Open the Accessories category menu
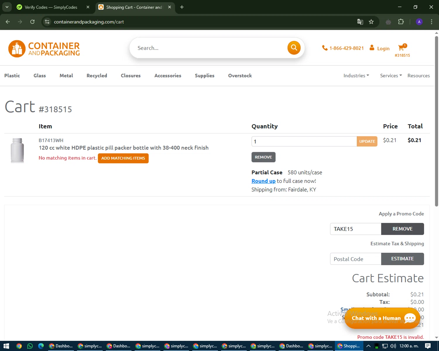This screenshot has width=439, height=351. [168, 75]
